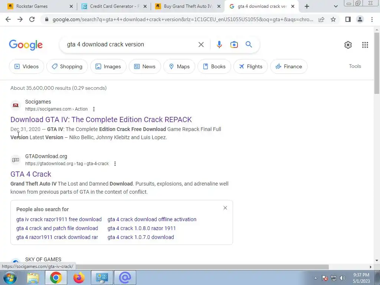Search gta 4 crack download offline activation
This screenshot has width=380, height=285.
(x=152, y=219)
